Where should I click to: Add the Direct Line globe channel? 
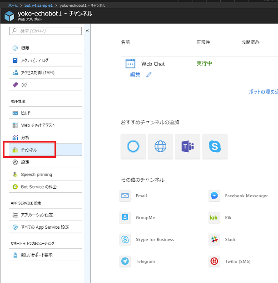coord(160,146)
